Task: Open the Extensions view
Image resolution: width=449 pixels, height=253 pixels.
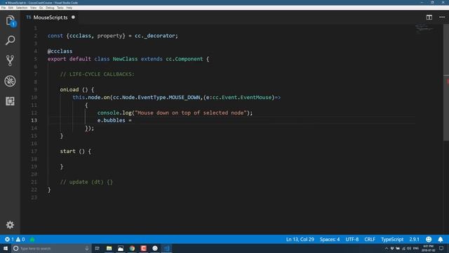Action: coord(10,101)
